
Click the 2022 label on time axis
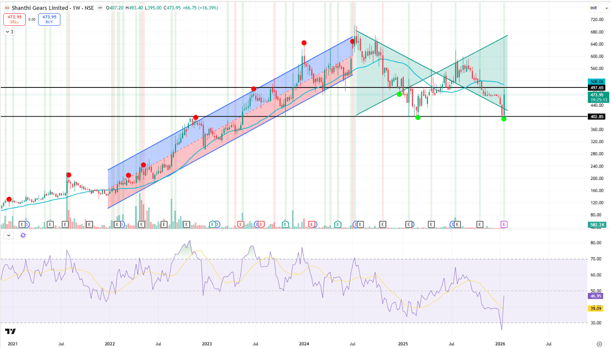click(110, 344)
